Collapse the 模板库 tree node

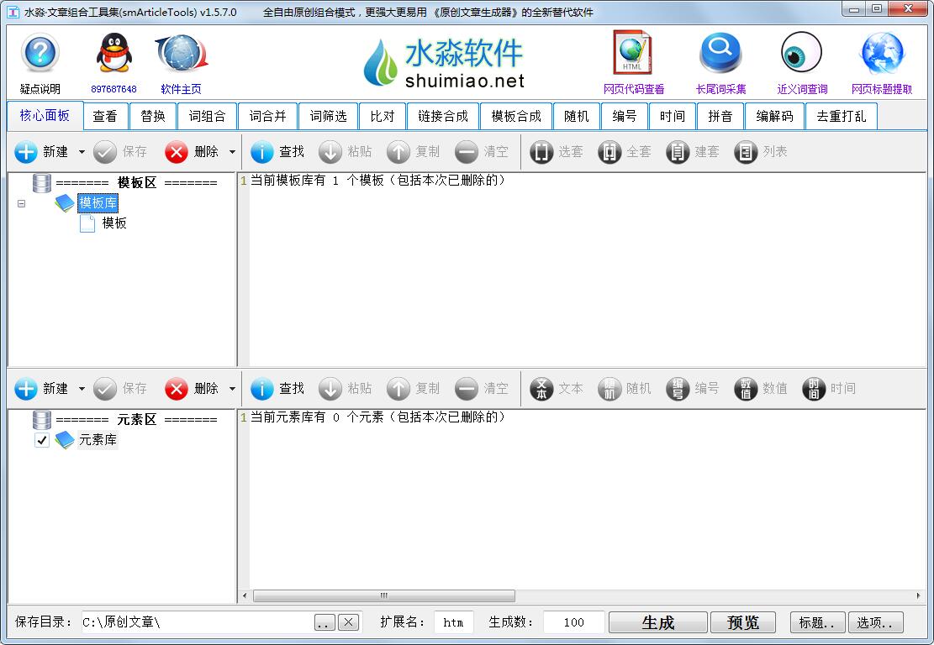coord(21,203)
